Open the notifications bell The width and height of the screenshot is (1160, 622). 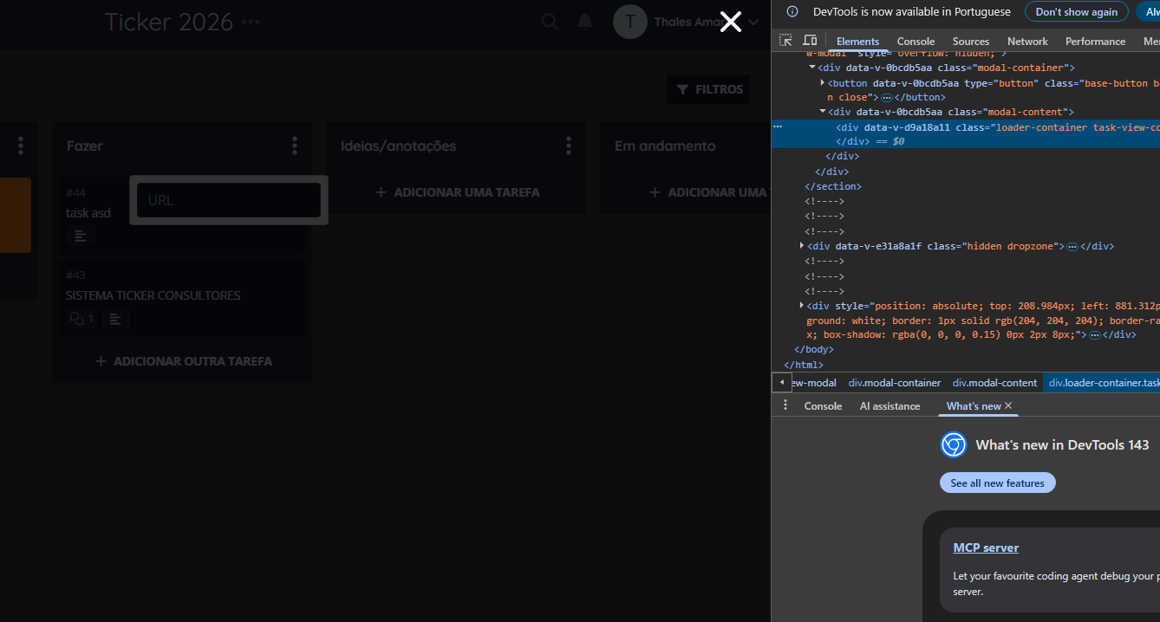[x=585, y=22]
